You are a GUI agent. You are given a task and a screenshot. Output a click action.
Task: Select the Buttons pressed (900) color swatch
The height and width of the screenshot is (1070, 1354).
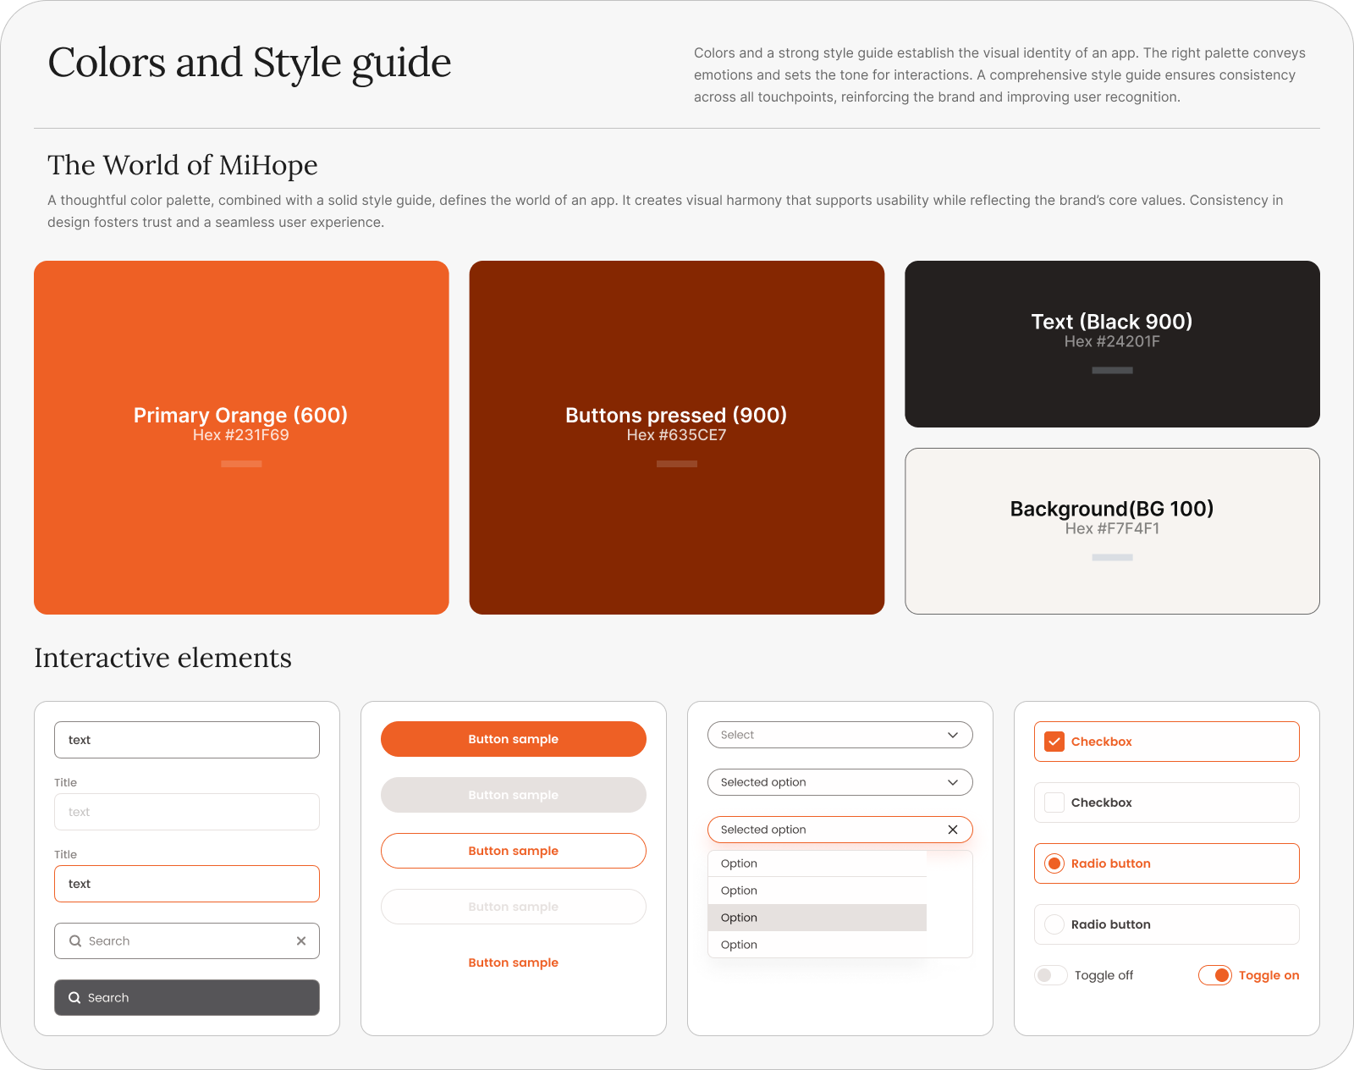677,438
